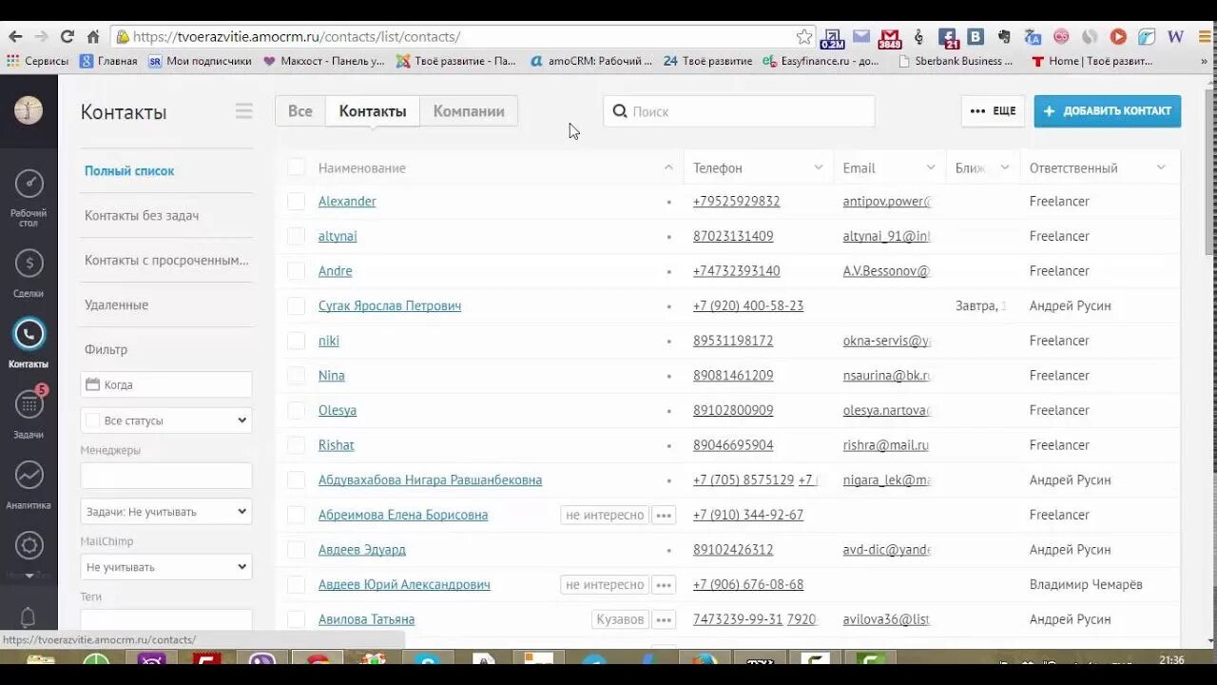Call phone number +79525929832
Screen dimensions: 1217x685
point(737,202)
